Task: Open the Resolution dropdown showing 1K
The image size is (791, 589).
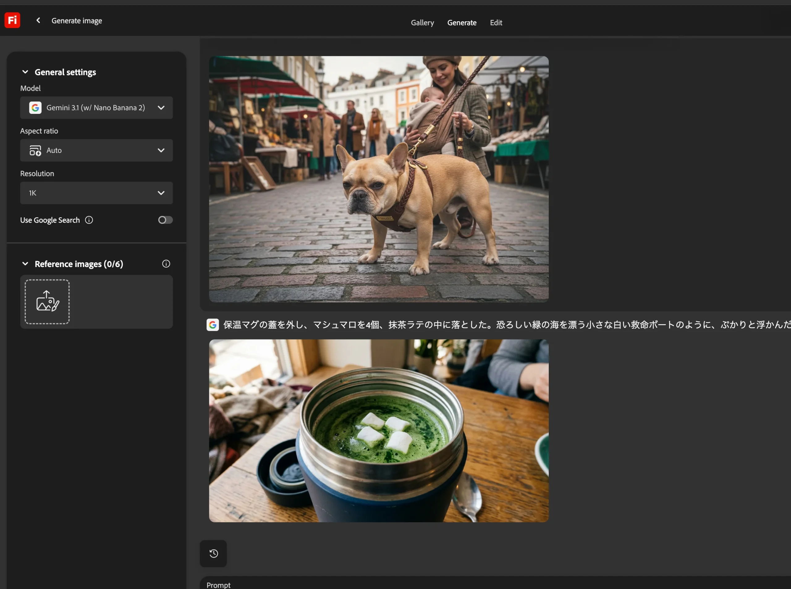Action: tap(161, 193)
